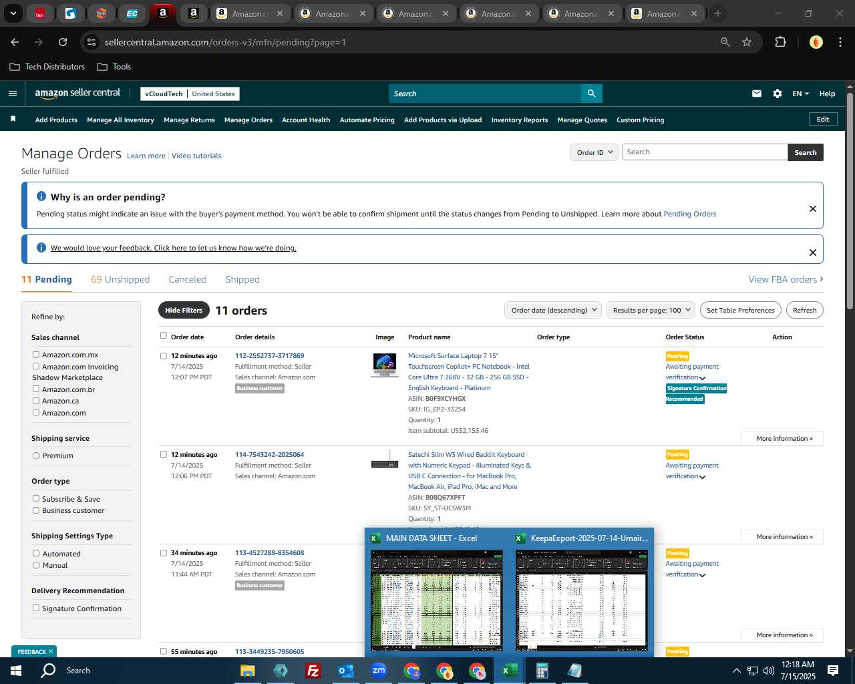
Task: Select the Manual shipping settings radio
Action: (x=36, y=565)
